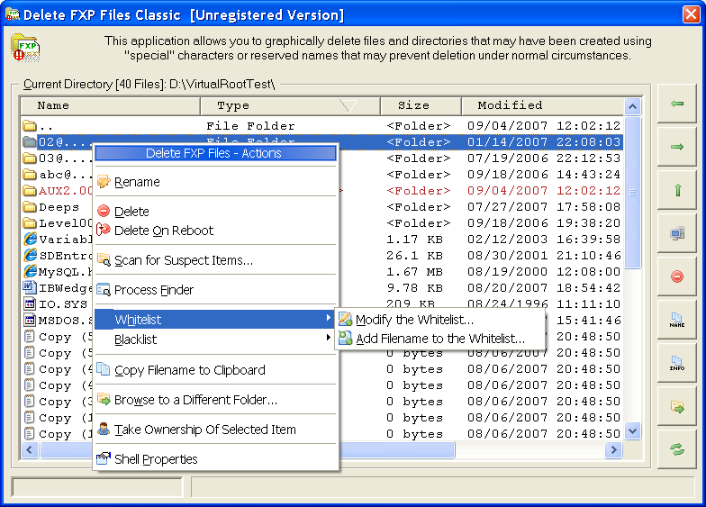Sort by the Name column header
The width and height of the screenshot is (706, 507).
[110, 106]
